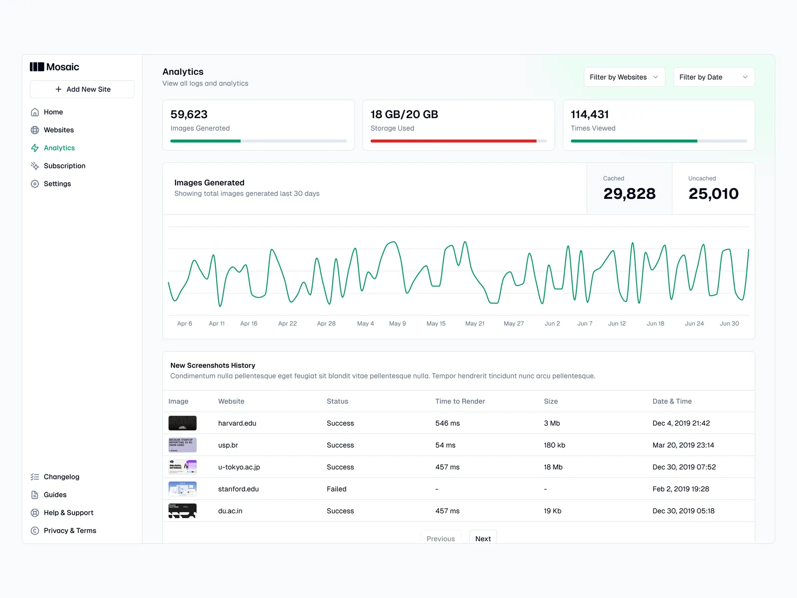Click the Websites globe icon

point(35,130)
